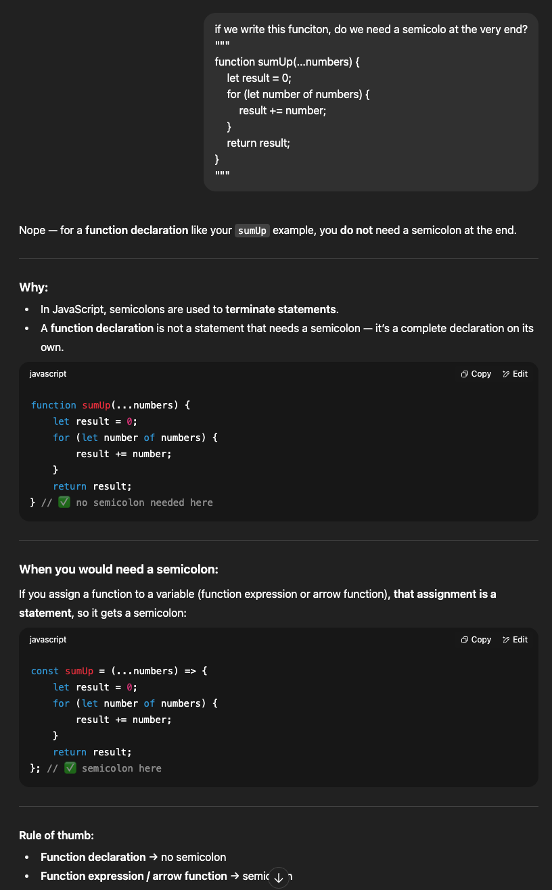
Task: Click the inline sumUp code chip
Action: click(x=252, y=231)
